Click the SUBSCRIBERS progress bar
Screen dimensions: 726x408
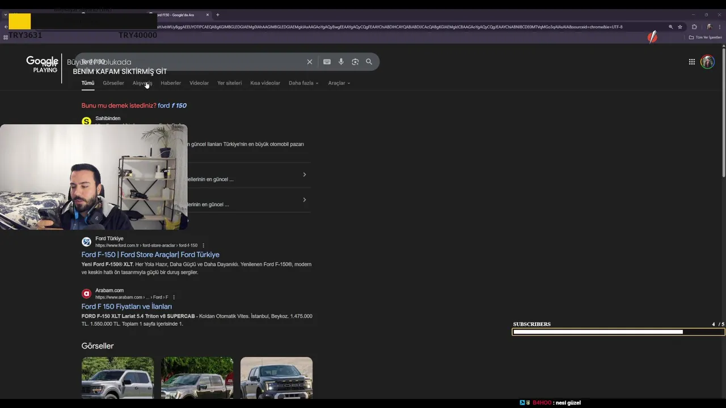point(618,332)
